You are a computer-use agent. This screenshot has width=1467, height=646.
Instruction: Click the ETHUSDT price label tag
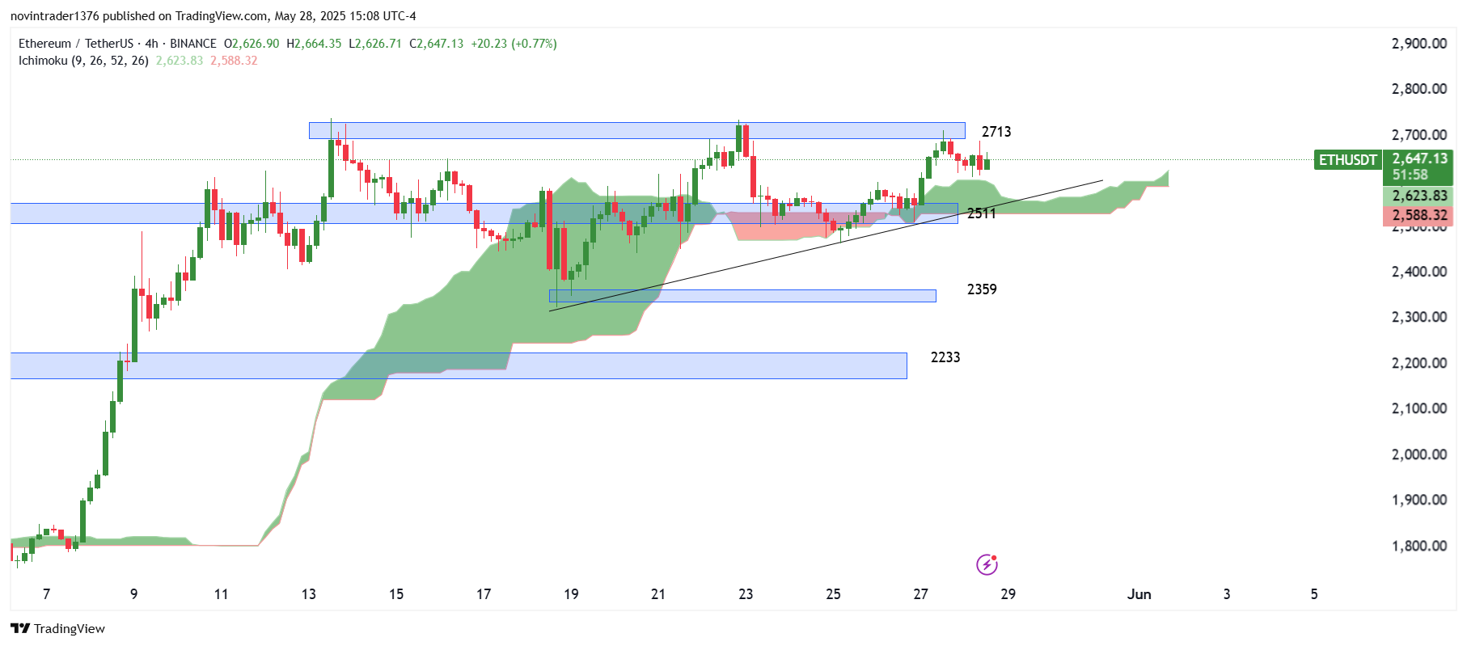(x=1347, y=160)
